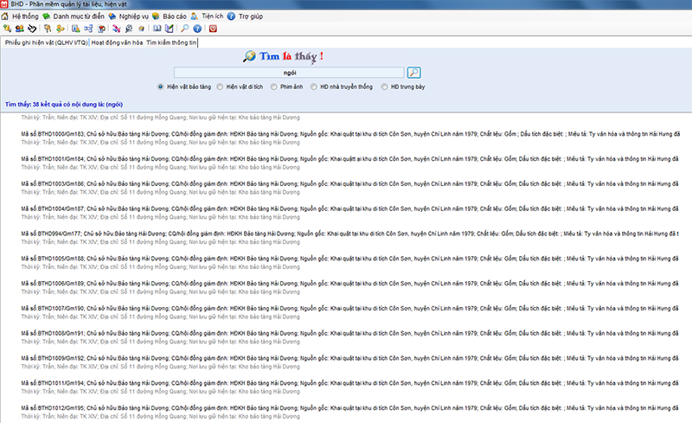Select the HĐ trưng bày radio button
692x423 pixels.
(x=384, y=87)
